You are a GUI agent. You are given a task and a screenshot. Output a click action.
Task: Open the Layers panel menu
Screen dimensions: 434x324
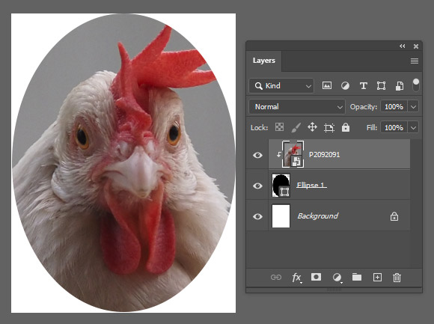[x=414, y=61]
